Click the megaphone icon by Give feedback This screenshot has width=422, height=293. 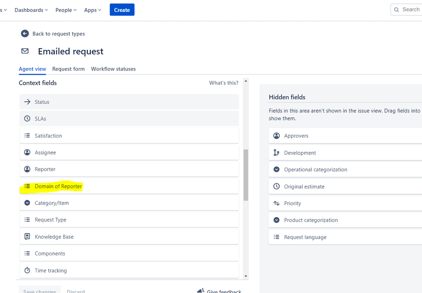(201, 290)
